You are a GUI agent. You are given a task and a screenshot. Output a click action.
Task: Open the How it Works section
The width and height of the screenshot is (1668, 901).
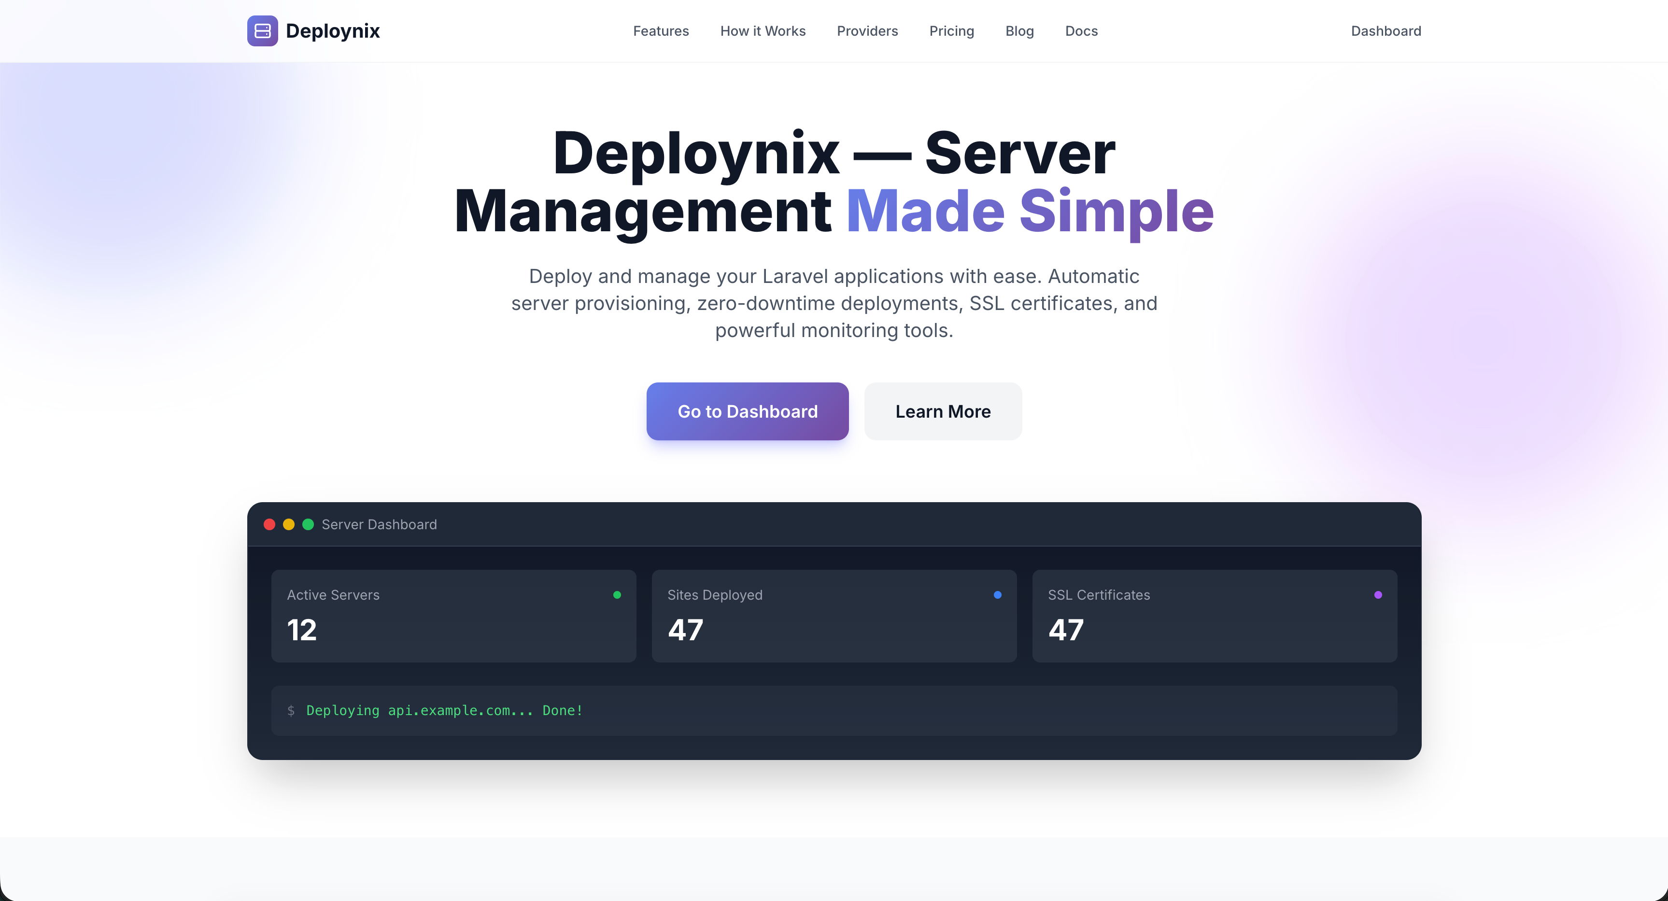[x=763, y=30]
